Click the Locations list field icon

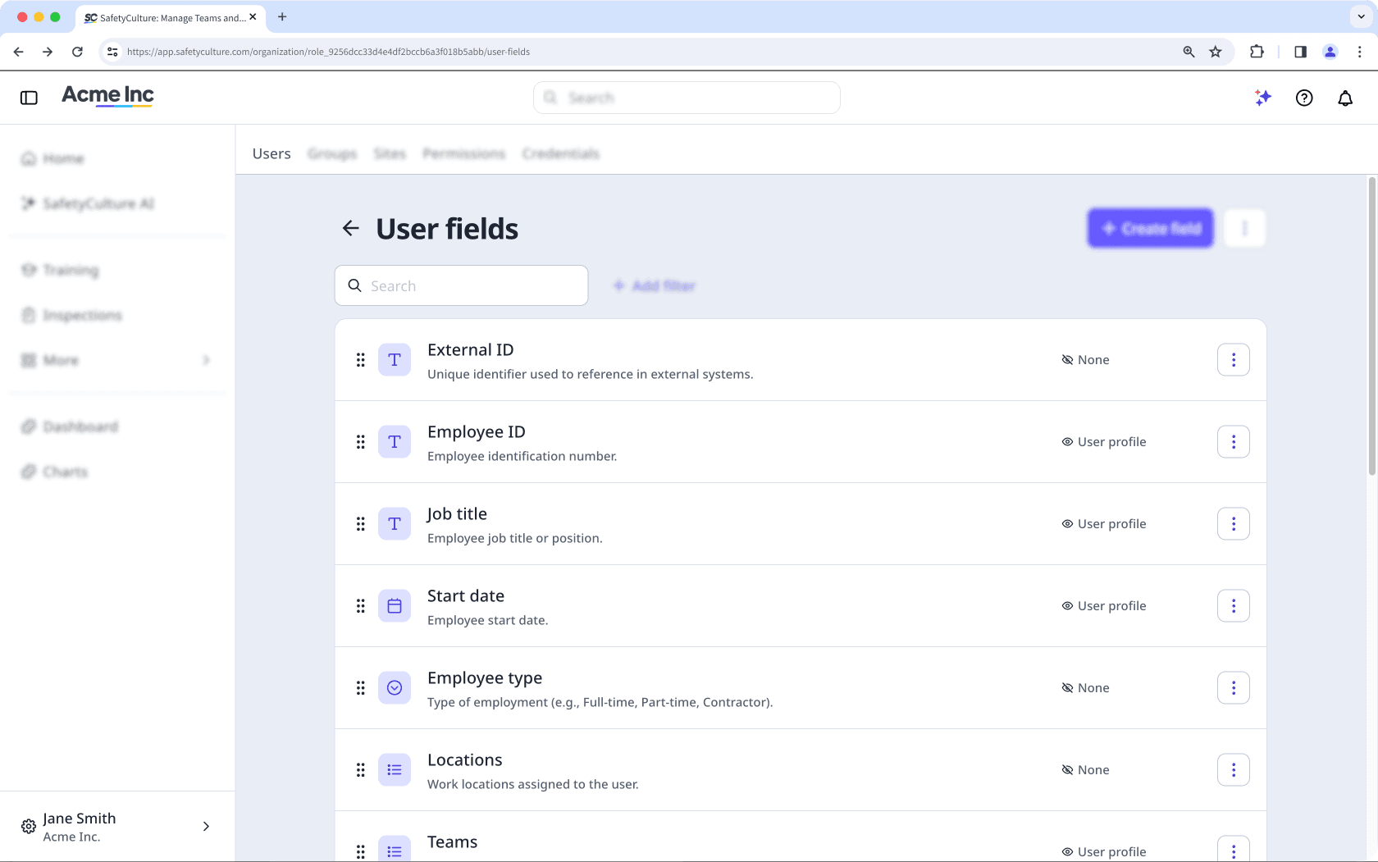click(395, 769)
